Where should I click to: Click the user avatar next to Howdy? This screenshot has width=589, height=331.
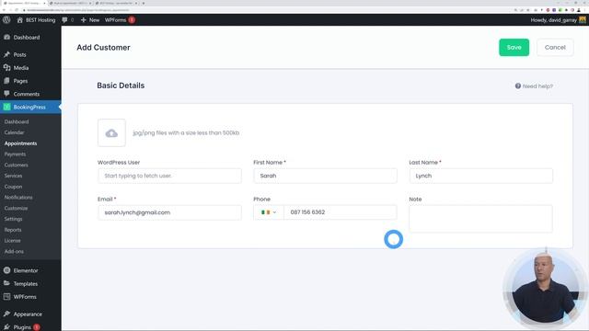[x=583, y=20]
